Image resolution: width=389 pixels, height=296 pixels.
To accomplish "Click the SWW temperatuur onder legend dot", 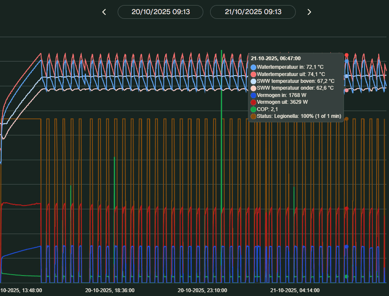I will point(253,88).
